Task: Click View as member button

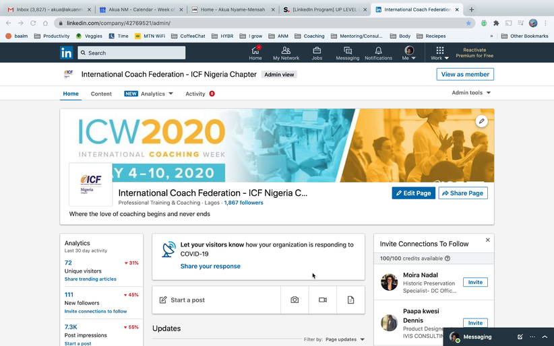Action: (465, 74)
